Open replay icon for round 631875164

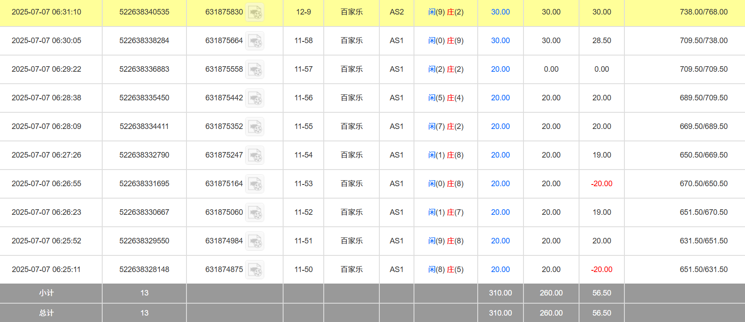254,184
